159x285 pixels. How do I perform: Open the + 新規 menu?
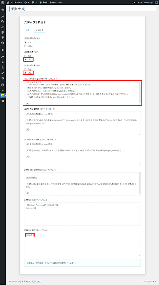click(x=43, y=3)
